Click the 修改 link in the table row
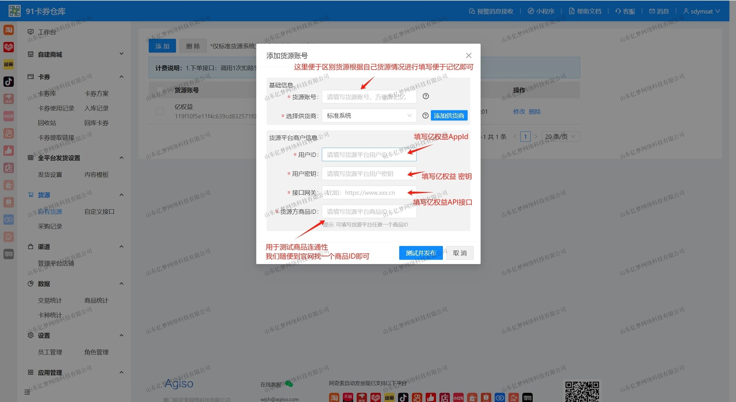Viewport: 736px width, 402px height. point(519,111)
